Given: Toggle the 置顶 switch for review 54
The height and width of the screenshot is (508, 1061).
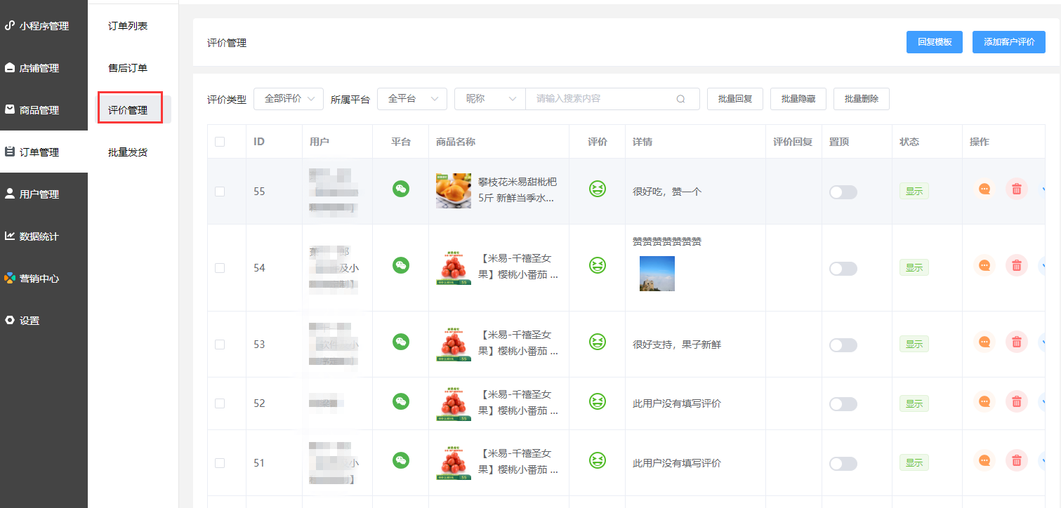Looking at the screenshot, I should 843,269.
